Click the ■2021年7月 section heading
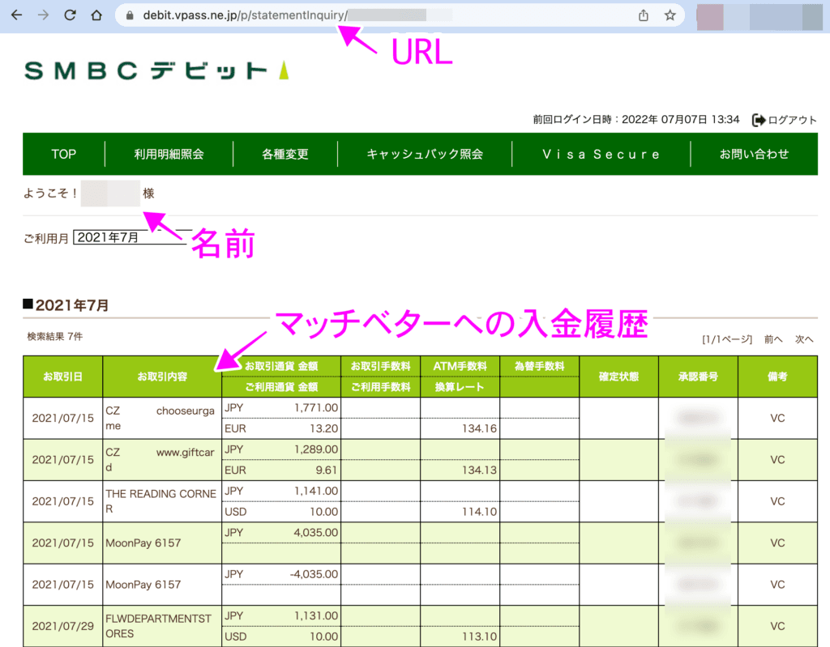 click(x=66, y=305)
